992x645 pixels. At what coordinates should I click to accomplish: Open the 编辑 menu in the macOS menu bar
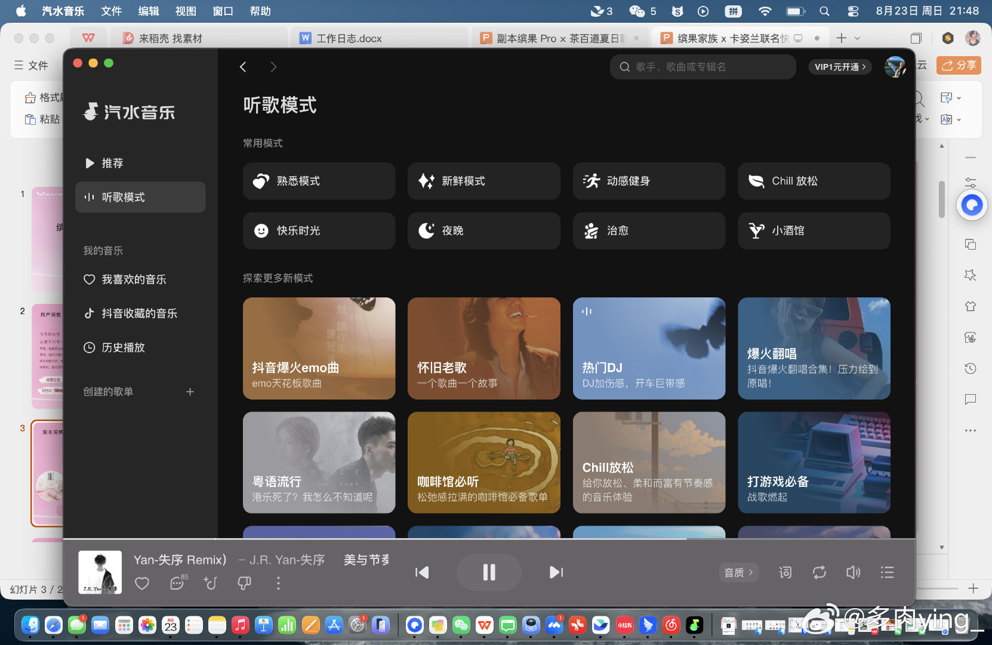point(149,11)
